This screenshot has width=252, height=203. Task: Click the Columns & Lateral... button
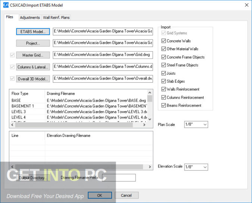coord(33,67)
